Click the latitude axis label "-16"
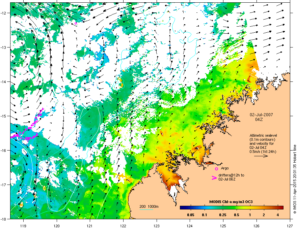297x229 pixels. (4, 151)
